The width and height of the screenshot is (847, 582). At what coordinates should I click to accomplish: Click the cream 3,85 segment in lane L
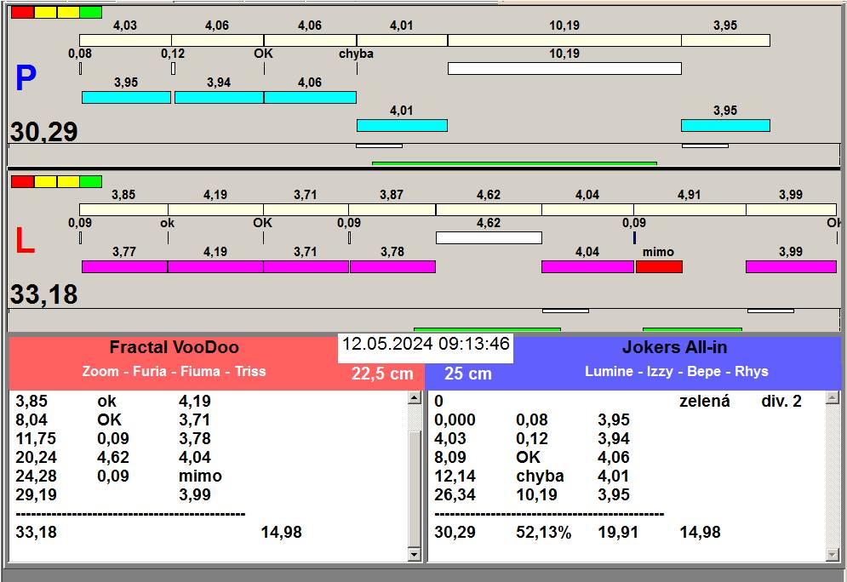[123, 209]
